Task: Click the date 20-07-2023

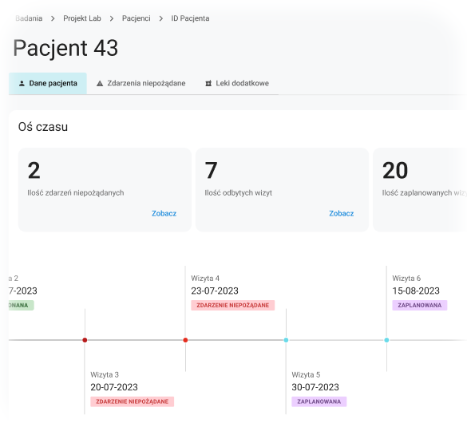Action: point(114,387)
